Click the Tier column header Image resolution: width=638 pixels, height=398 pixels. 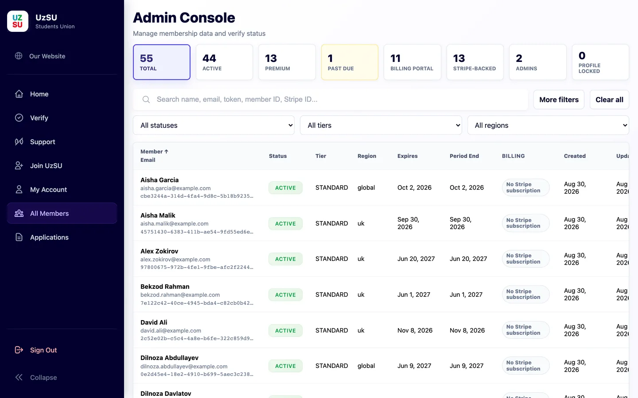coord(321,156)
